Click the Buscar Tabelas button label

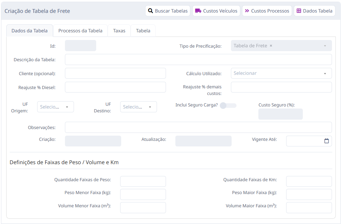171,11
